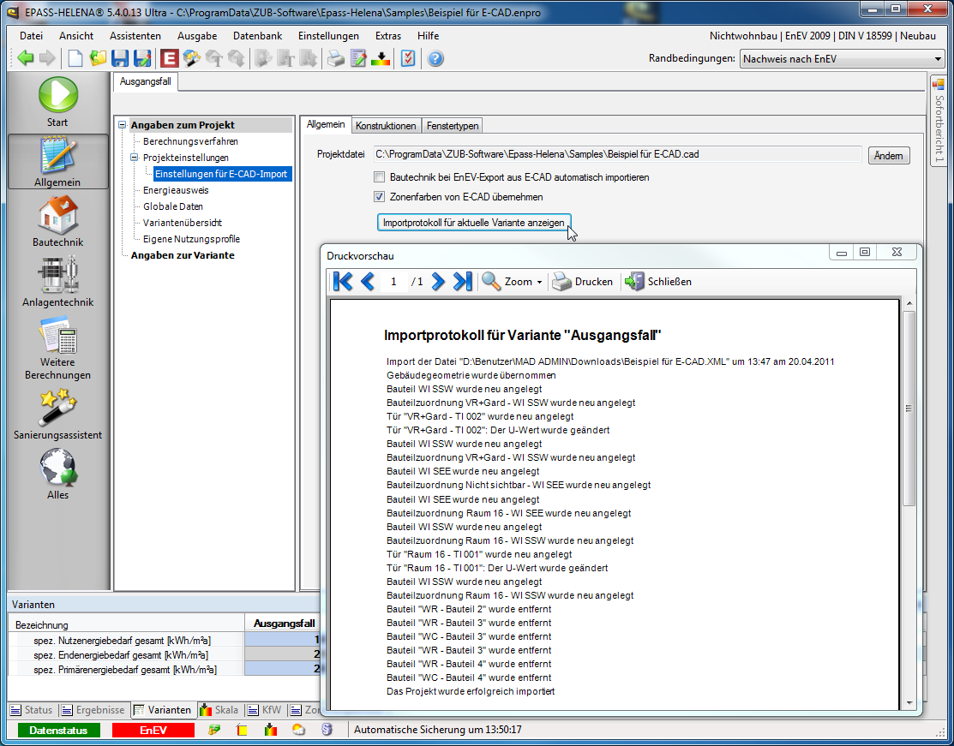
Task: Select the Ausgangsfall variant tab
Action: tap(146, 81)
